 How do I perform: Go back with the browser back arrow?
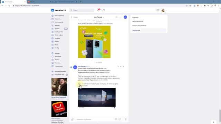(x=2, y=6)
